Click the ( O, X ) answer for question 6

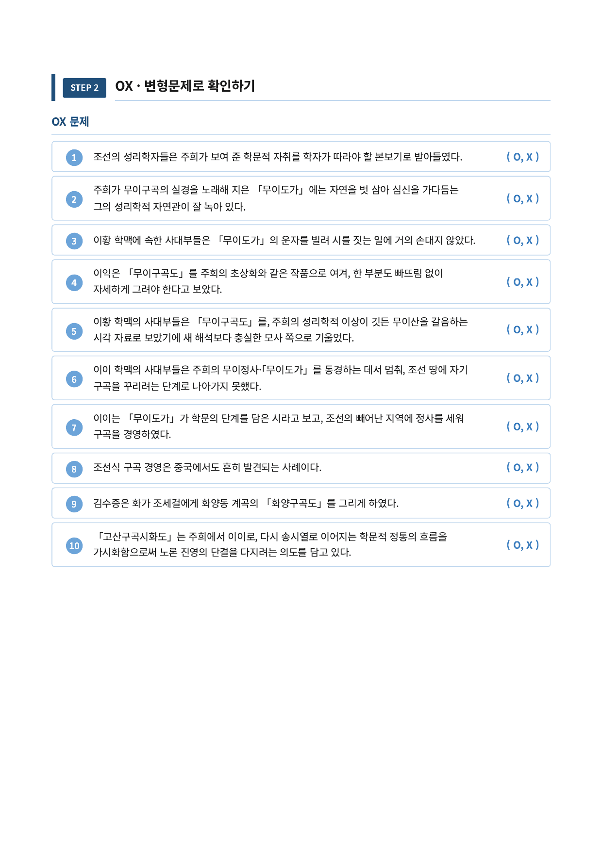[x=523, y=378]
